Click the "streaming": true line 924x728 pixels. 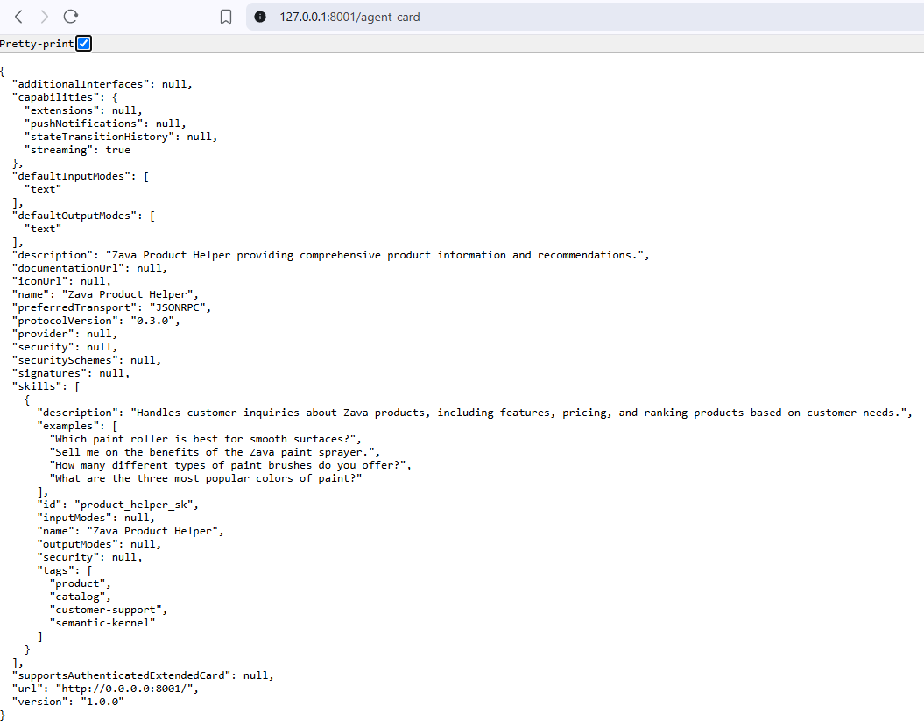click(x=77, y=150)
